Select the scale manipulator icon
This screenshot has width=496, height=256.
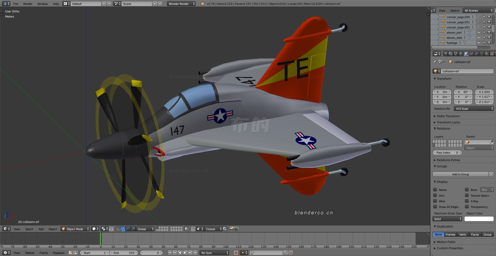[133, 229]
